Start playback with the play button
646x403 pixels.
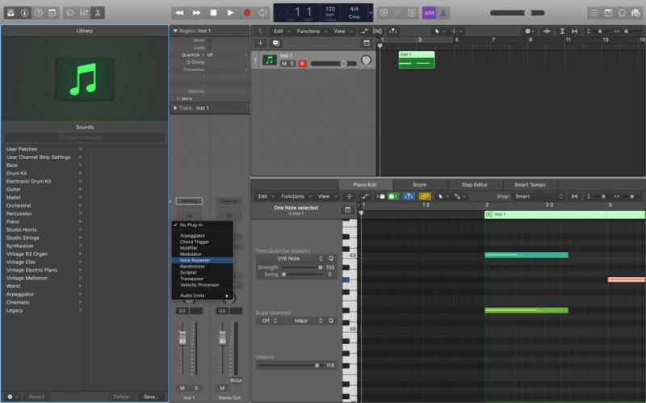pos(230,13)
